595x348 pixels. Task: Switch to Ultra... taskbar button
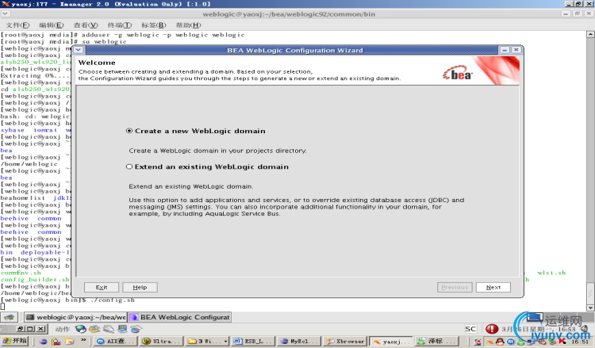(x=161, y=341)
